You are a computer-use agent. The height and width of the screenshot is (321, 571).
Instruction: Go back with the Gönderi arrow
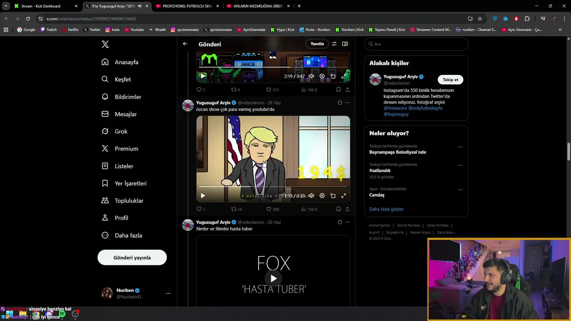point(185,44)
